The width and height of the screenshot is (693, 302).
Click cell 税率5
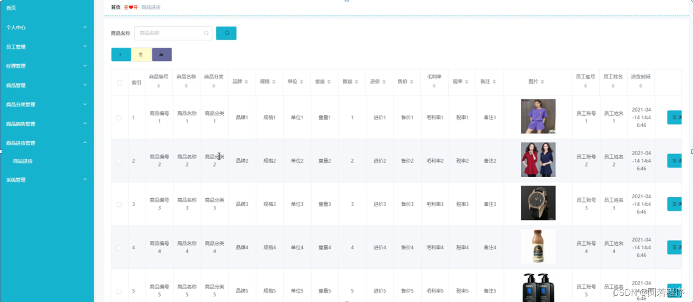[462, 291]
